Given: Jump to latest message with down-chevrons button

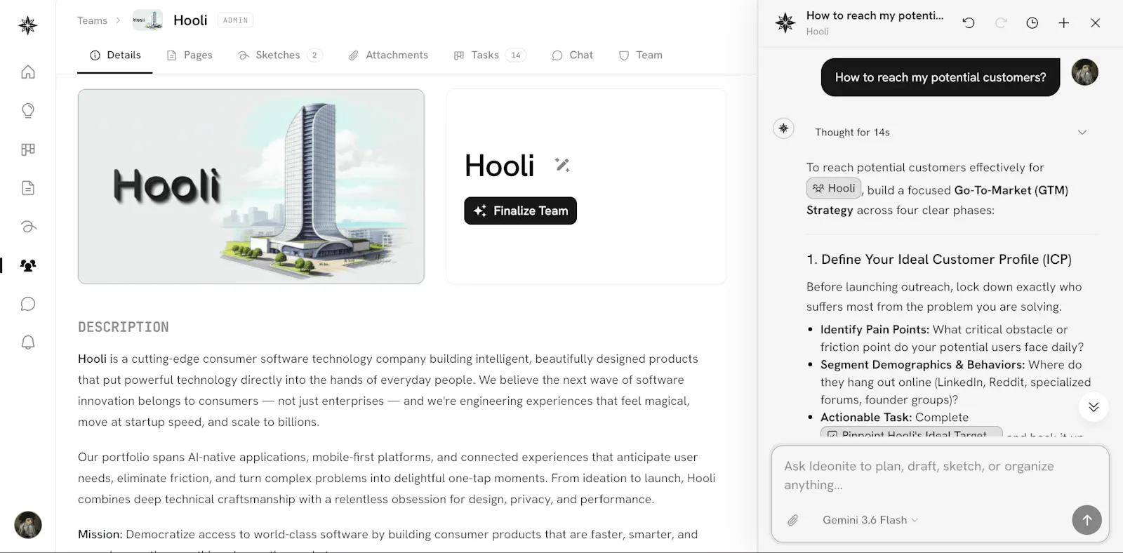Looking at the screenshot, I should pos(1094,407).
